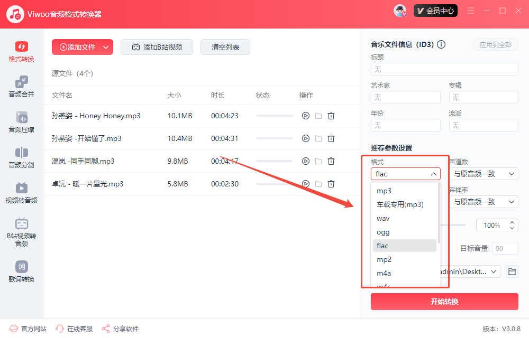Click the 标题 title input field
529x338 pixels.
[444, 69]
